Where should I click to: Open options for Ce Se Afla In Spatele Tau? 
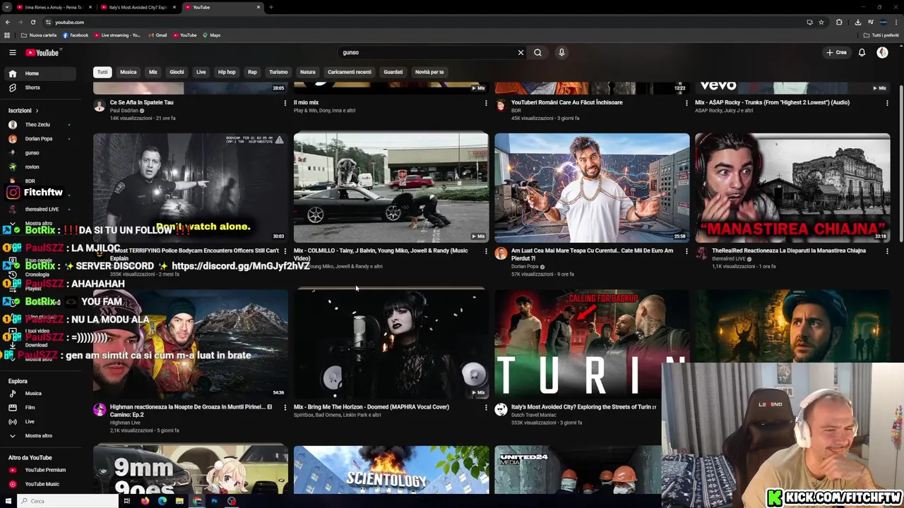(x=285, y=103)
